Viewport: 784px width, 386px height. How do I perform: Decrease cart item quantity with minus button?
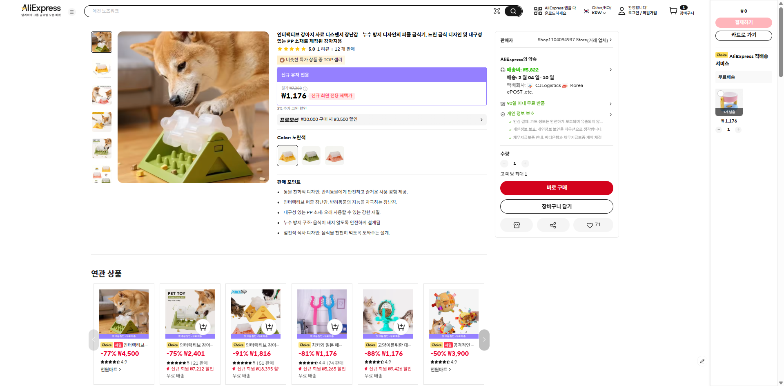coord(719,129)
